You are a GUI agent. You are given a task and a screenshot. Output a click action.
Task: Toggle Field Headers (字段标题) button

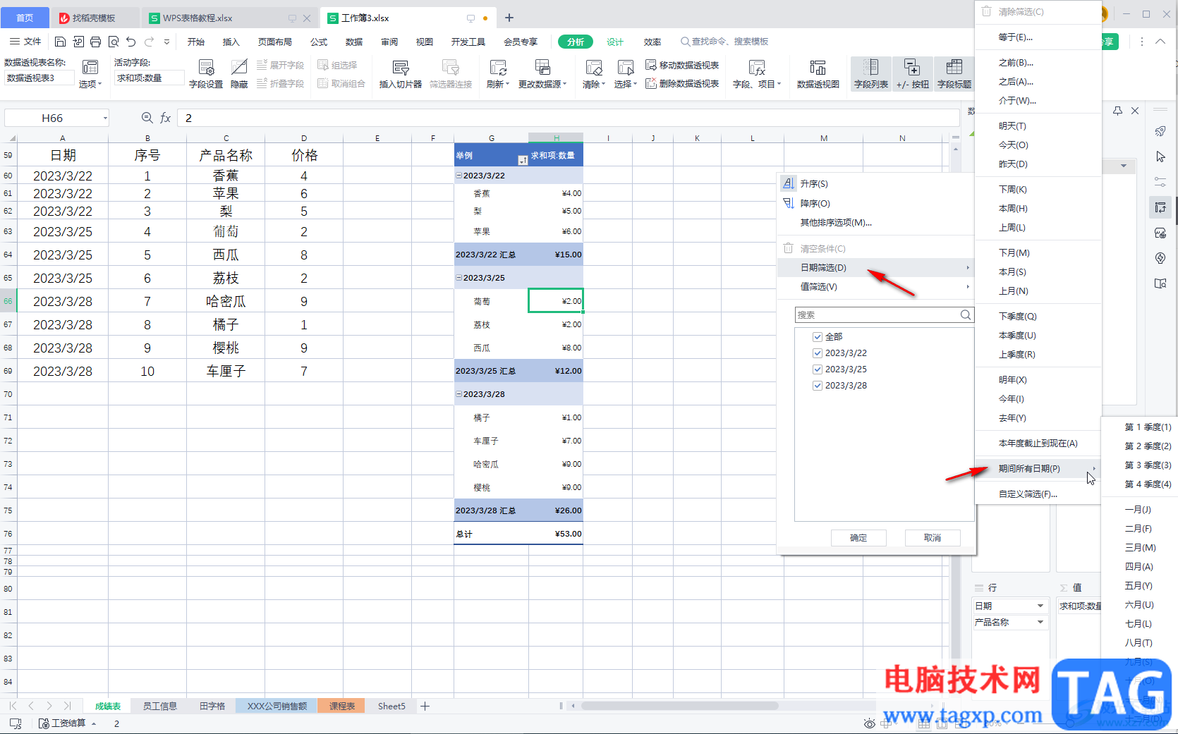click(x=954, y=74)
